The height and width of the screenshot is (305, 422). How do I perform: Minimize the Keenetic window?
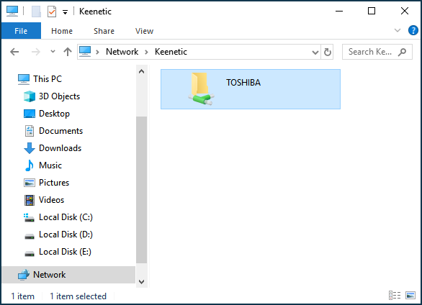tap(339, 12)
